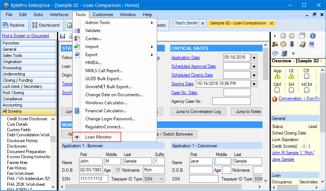The height and width of the screenshot is (191, 326).
Task: Expand the Admin Tools submenu arrow
Action: 152,23
